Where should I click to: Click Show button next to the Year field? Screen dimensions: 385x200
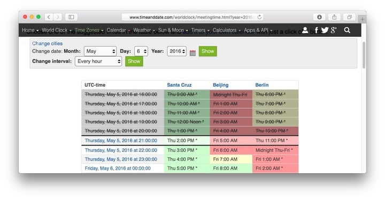coord(207,51)
